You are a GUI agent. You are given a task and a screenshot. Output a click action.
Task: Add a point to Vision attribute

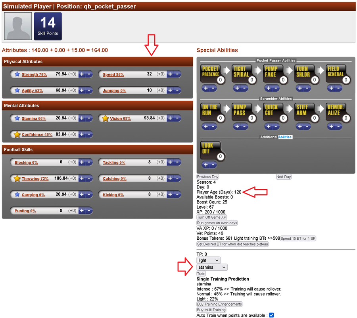[x=170, y=118]
